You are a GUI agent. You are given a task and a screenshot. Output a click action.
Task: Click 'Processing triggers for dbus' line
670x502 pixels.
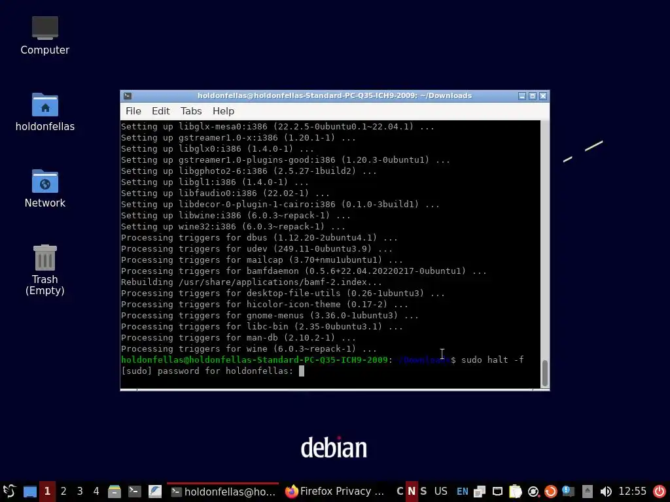[259, 238]
